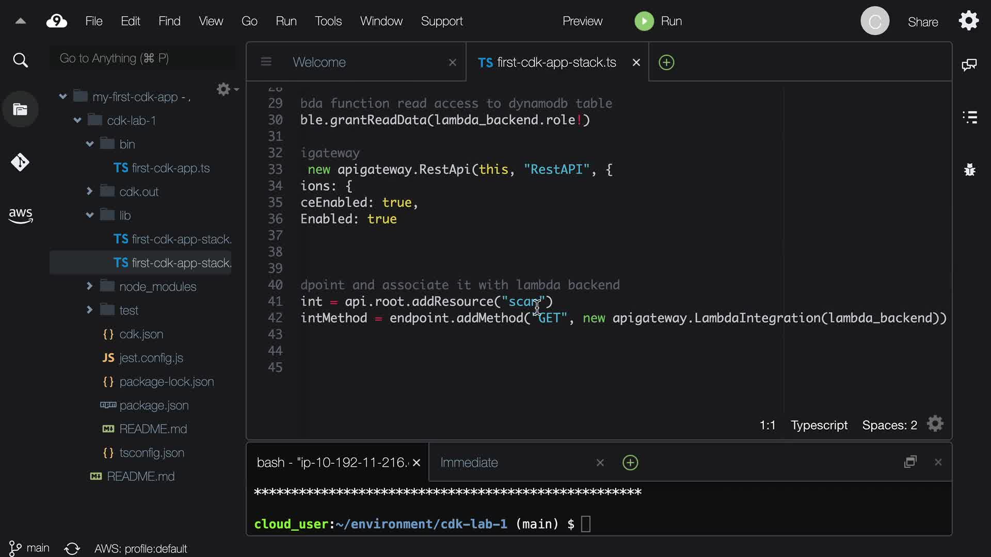Click Go to Anything search field
The height and width of the screenshot is (557, 991).
tap(142, 58)
